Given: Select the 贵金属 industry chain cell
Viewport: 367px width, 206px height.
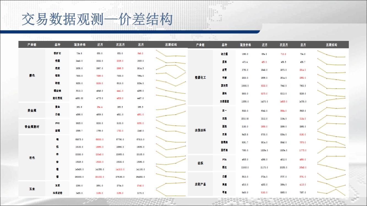Looking at the screenshot, I should pos(32,110).
